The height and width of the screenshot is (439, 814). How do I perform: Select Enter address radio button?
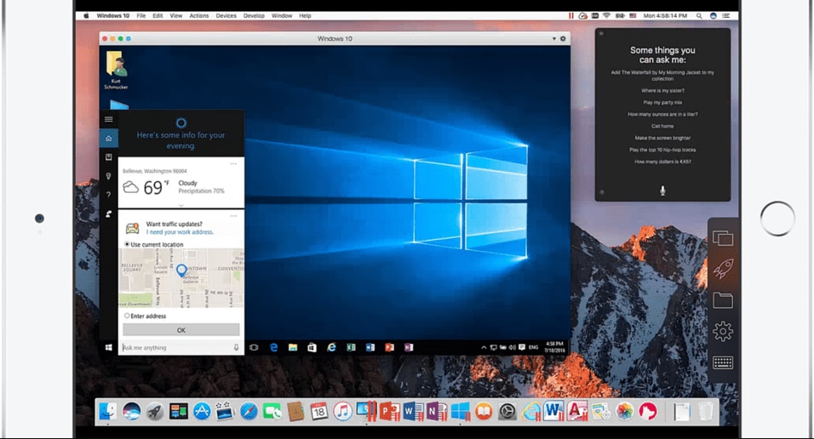point(127,316)
